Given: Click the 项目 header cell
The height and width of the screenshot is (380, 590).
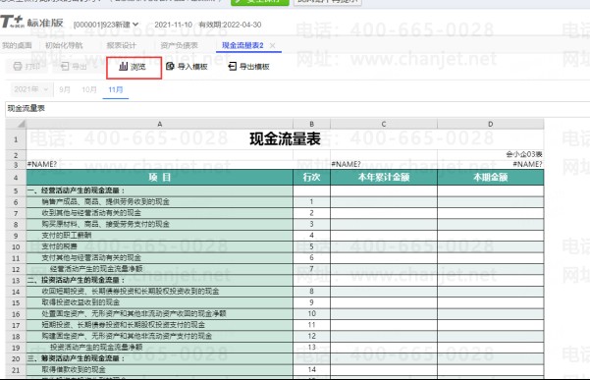Looking at the screenshot, I should (x=160, y=177).
